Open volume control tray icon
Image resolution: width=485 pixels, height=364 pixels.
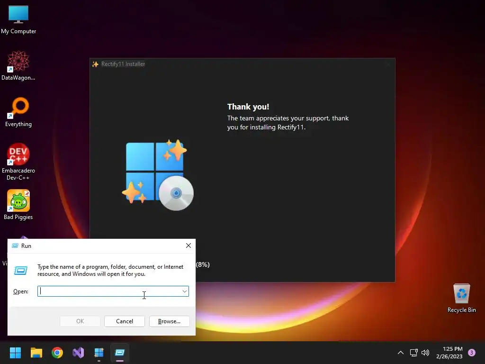[x=425, y=353]
